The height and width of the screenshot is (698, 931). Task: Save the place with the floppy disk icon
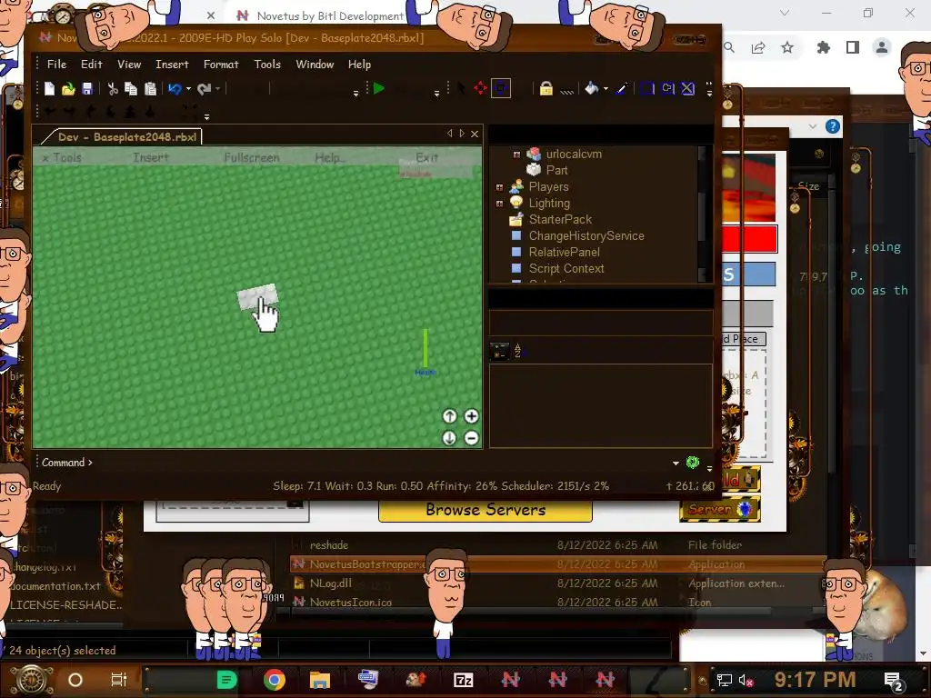(x=87, y=89)
